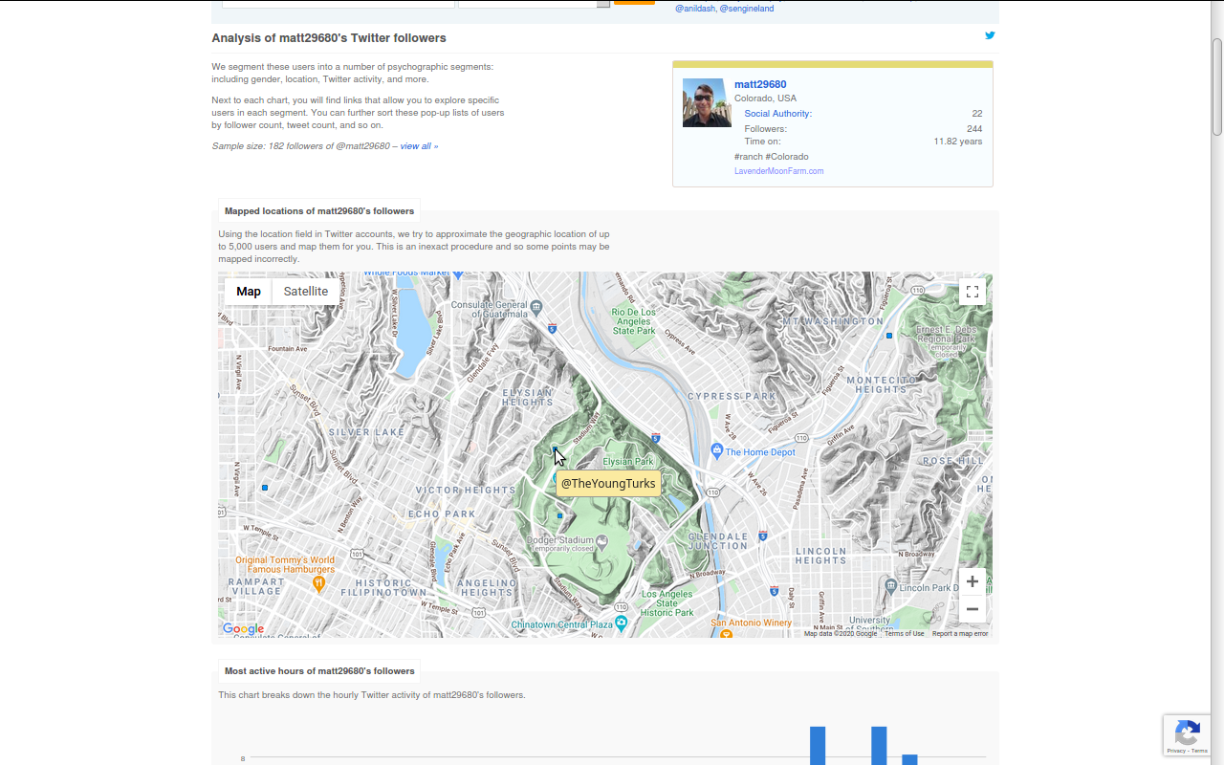Click the page vertical scrollbar thumb
This screenshot has height=765, width=1224.
tap(1217, 86)
